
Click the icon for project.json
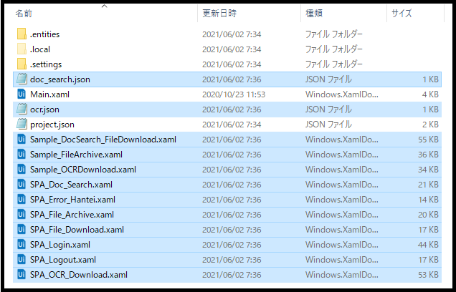[22, 125]
